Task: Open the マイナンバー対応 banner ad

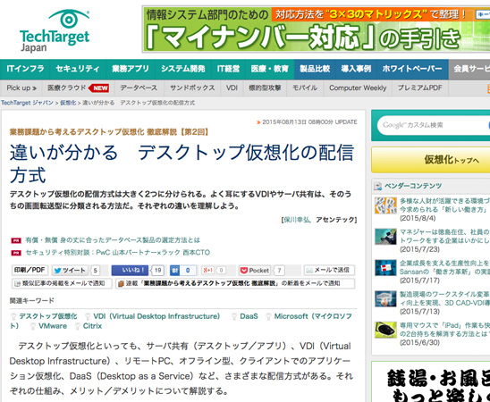Action: coord(317,29)
